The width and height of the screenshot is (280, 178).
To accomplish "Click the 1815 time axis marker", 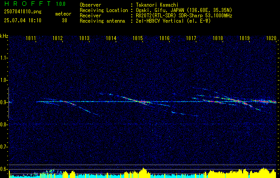I will [138, 38].
